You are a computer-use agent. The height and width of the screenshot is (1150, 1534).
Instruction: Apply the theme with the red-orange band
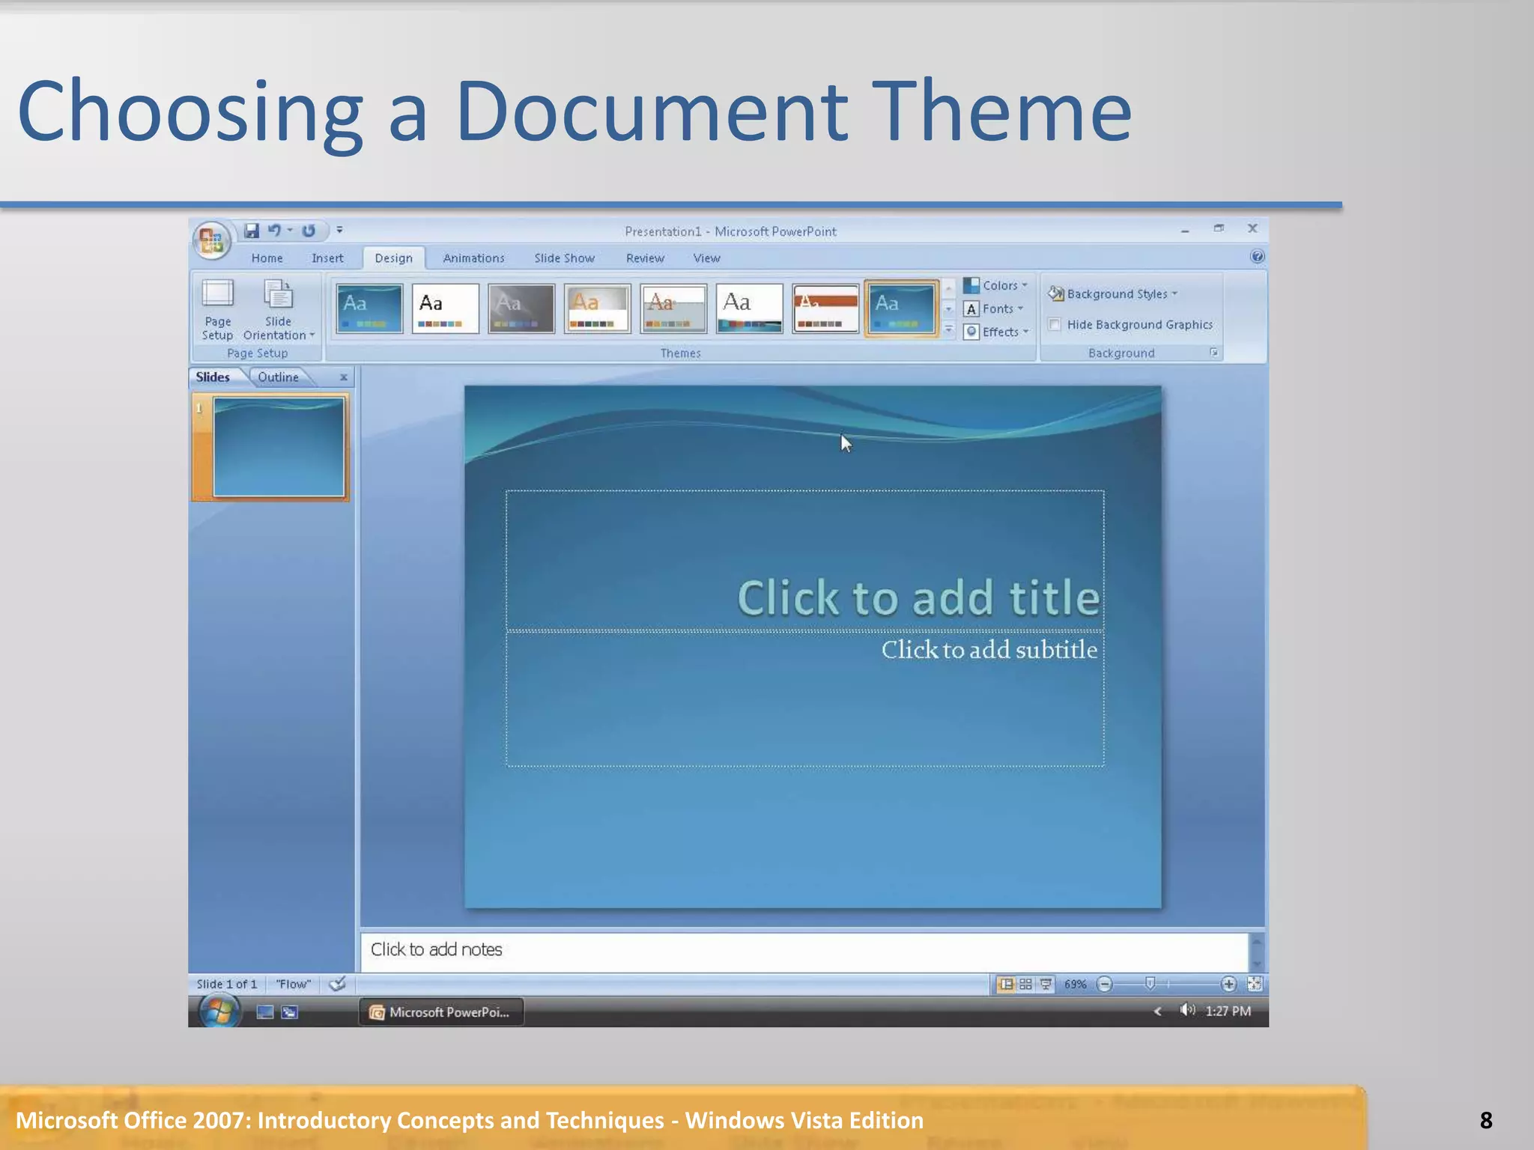click(x=825, y=308)
